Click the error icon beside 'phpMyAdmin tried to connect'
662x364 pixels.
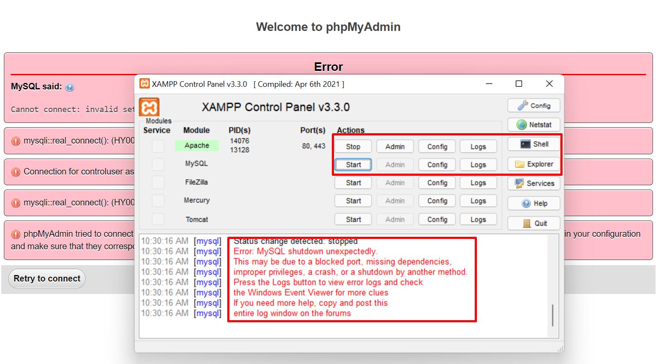(x=16, y=234)
